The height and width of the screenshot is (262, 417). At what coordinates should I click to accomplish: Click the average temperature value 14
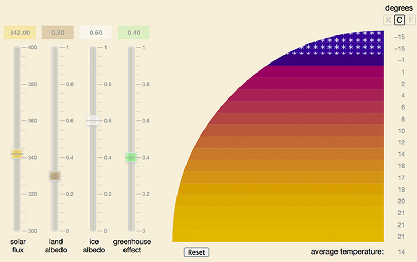(401, 251)
